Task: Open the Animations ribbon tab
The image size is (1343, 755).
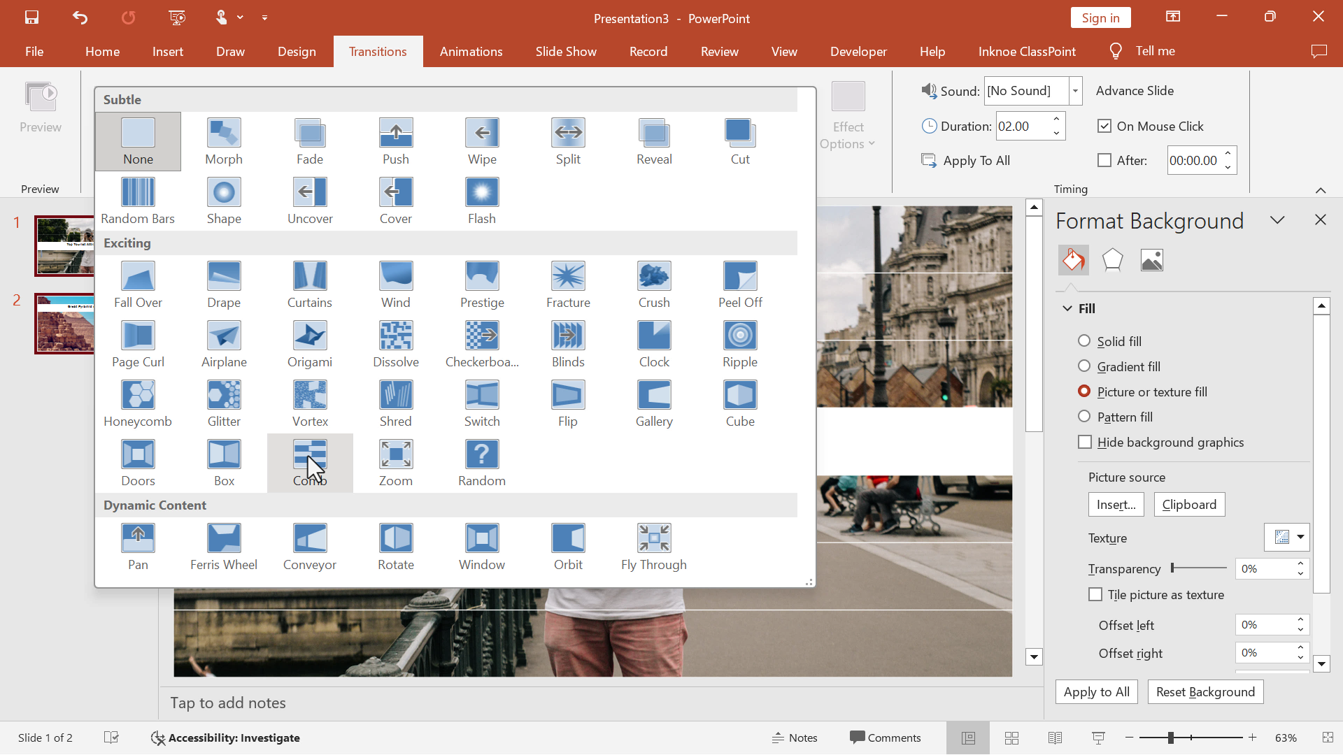Action: coord(471,51)
